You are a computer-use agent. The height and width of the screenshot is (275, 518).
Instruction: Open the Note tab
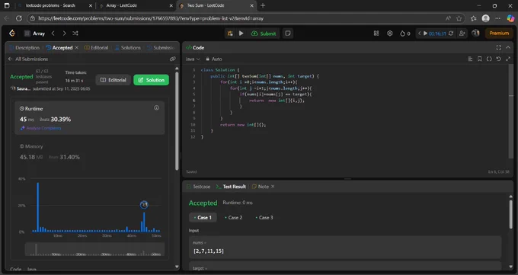click(x=261, y=187)
